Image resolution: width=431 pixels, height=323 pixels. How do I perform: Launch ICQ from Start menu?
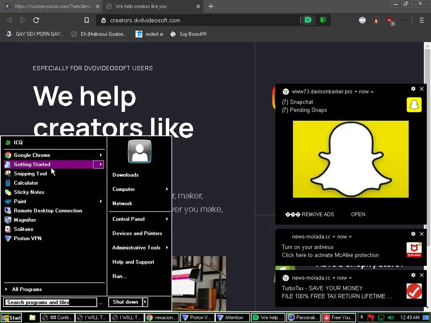point(54,142)
